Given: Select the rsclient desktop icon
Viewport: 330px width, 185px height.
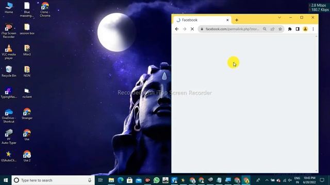Looking at the screenshot, I should [x=27, y=92].
